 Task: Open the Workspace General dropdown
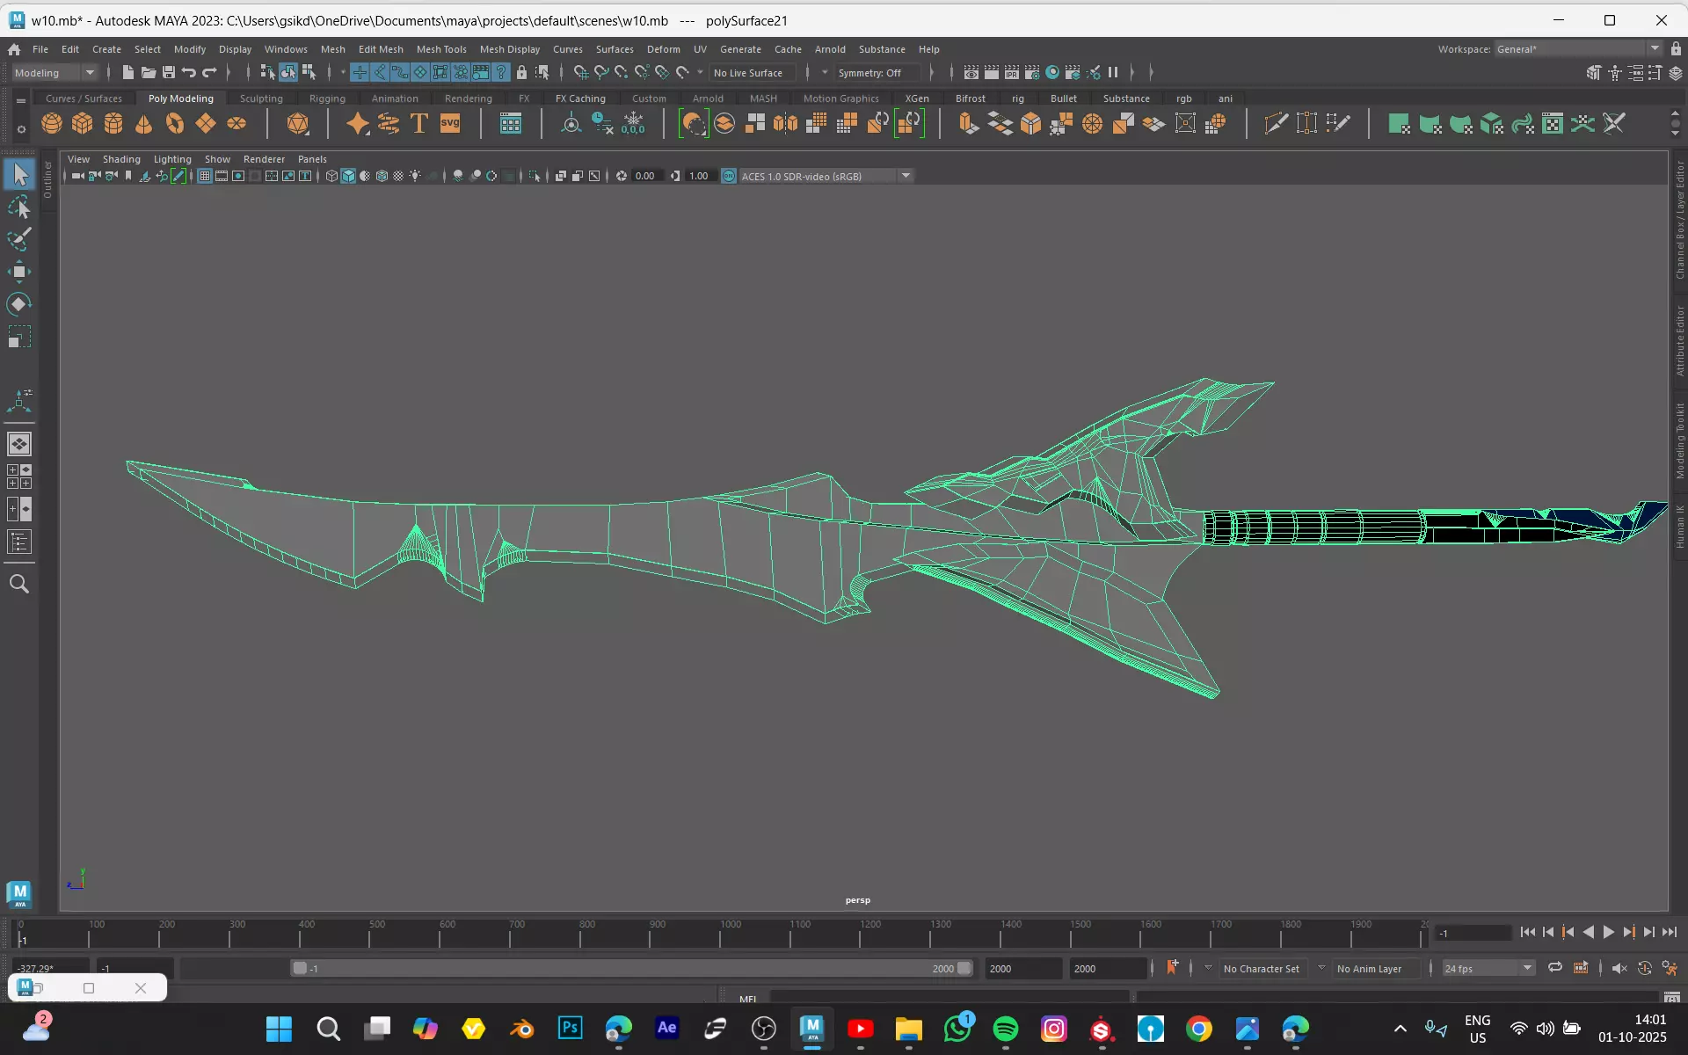point(1578,49)
